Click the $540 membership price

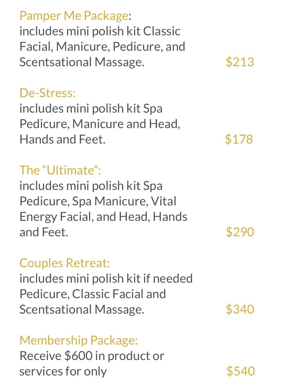(x=240, y=371)
